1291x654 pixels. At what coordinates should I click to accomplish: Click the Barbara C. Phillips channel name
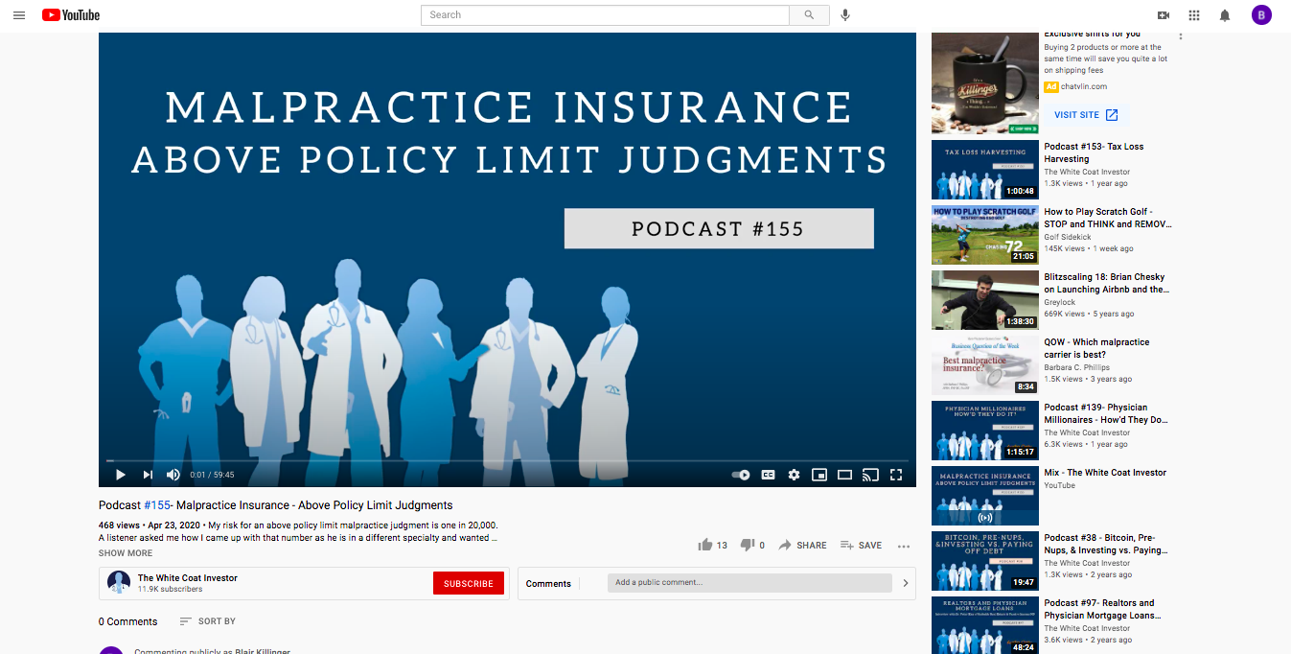point(1078,367)
